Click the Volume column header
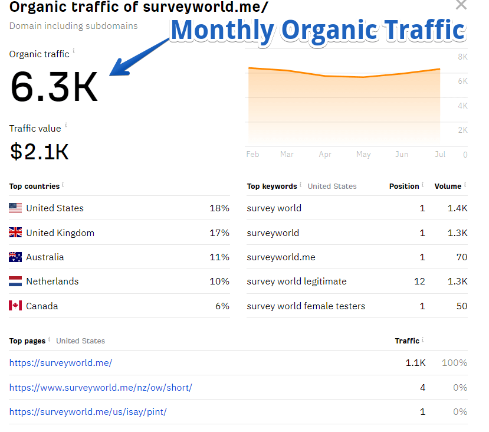 pyautogui.click(x=448, y=186)
